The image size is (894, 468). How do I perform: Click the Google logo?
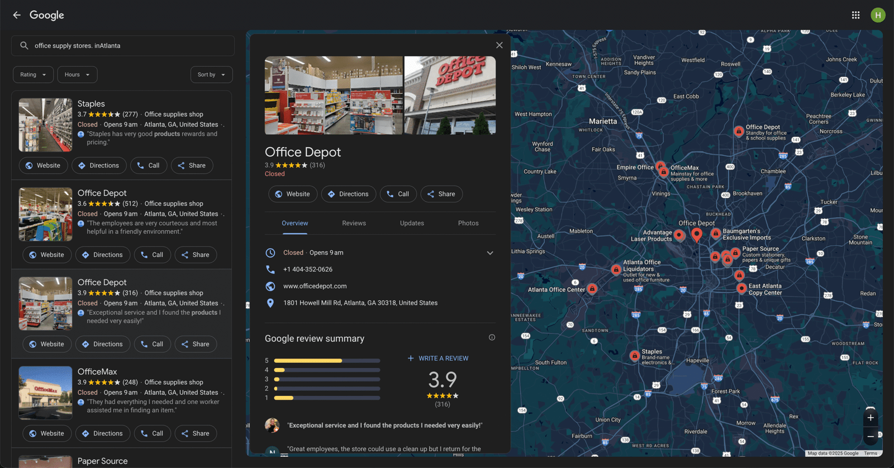point(47,15)
